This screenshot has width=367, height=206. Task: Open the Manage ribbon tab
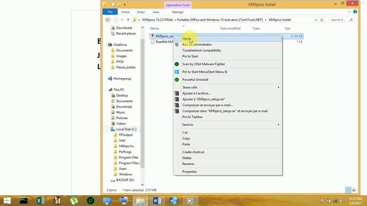178,12
